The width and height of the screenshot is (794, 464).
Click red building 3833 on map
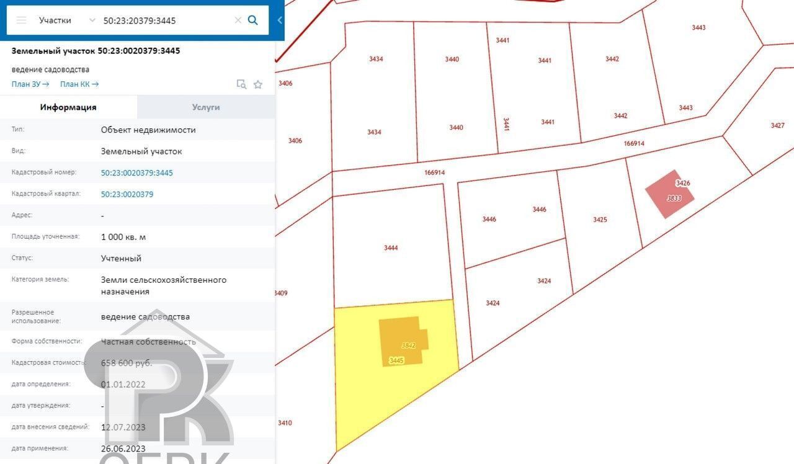(669, 194)
